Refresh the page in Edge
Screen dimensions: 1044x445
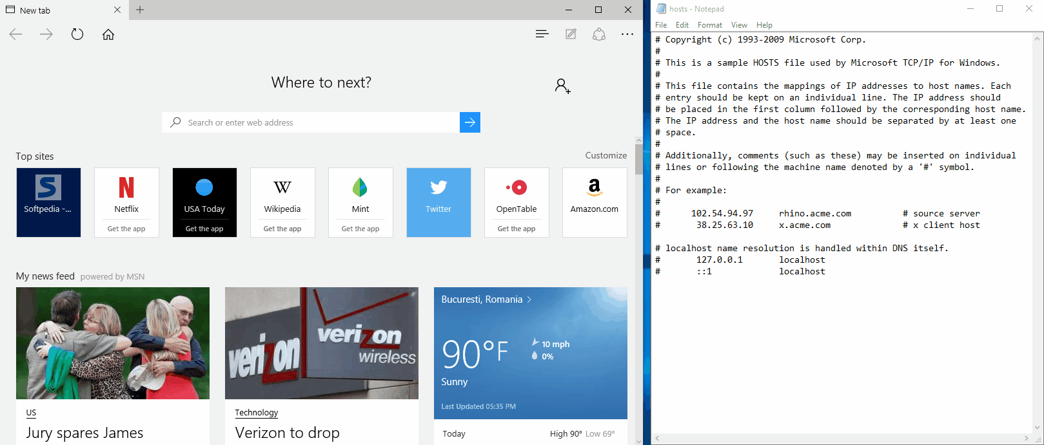coord(77,34)
